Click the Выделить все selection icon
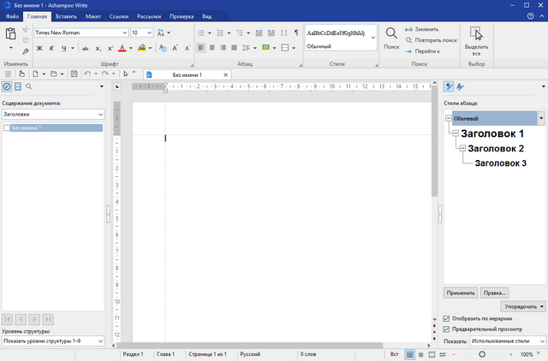This screenshot has width=548, height=361. pyautogui.click(x=476, y=33)
